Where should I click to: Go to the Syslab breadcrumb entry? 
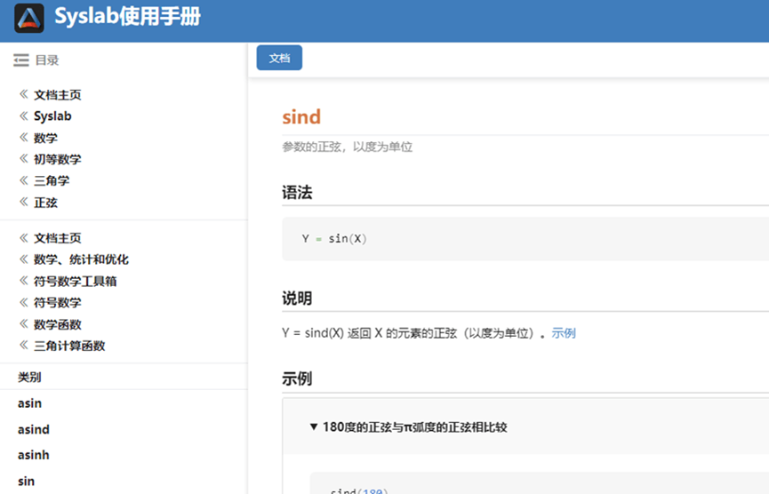(x=52, y=116)
